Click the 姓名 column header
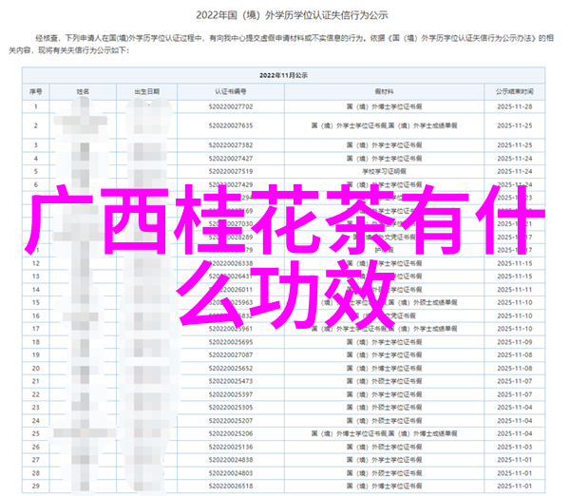570x496 pixels. (84, 91)
